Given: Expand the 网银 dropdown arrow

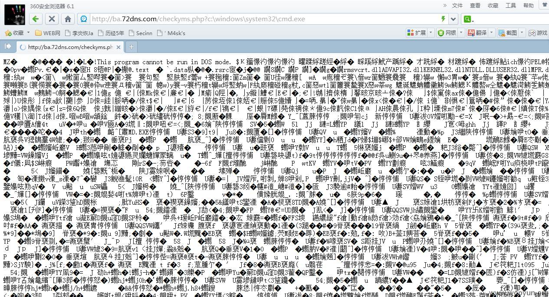Looking at the screenshot, I should coord(461,33).
